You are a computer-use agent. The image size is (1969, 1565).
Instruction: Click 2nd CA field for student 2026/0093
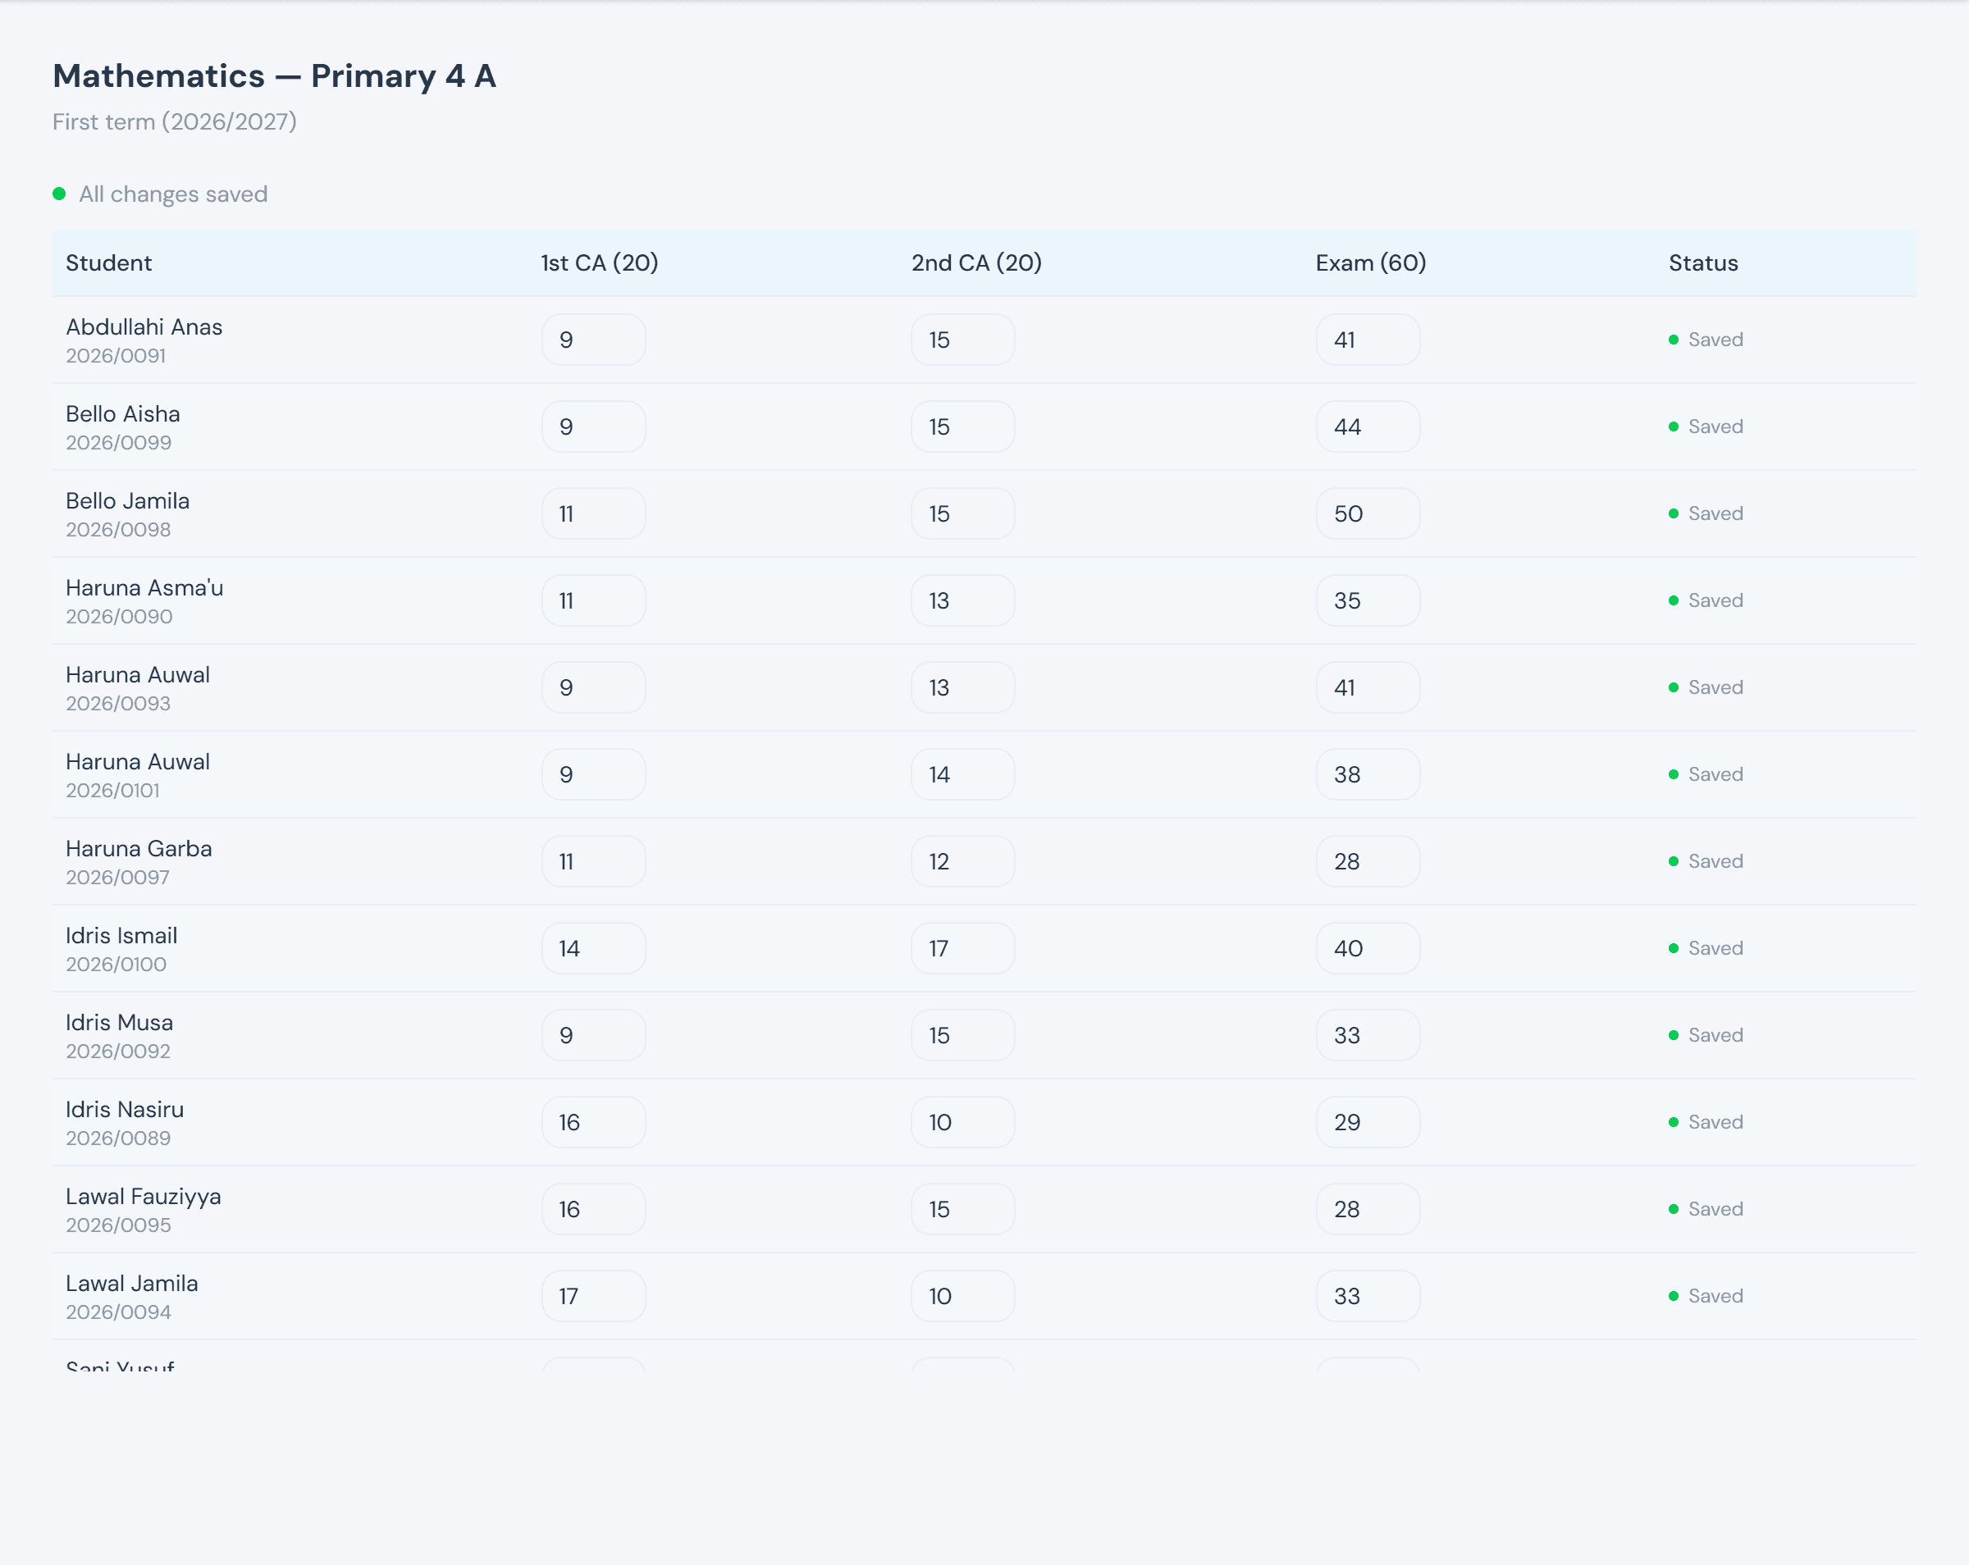(962, 687)
